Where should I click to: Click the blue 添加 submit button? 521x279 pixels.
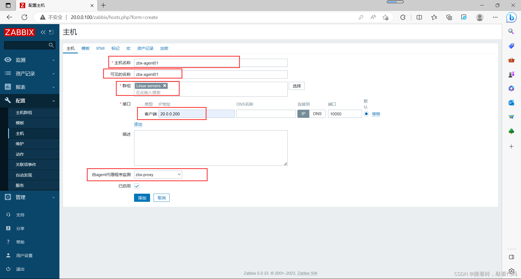pyautogui.click(x=142, y=198)
